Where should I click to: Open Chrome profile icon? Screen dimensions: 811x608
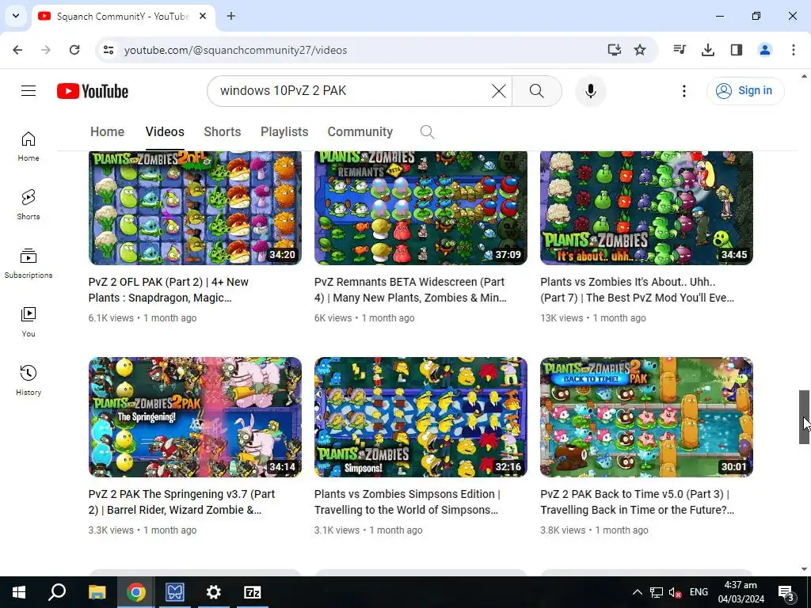[x=765, y=50]
